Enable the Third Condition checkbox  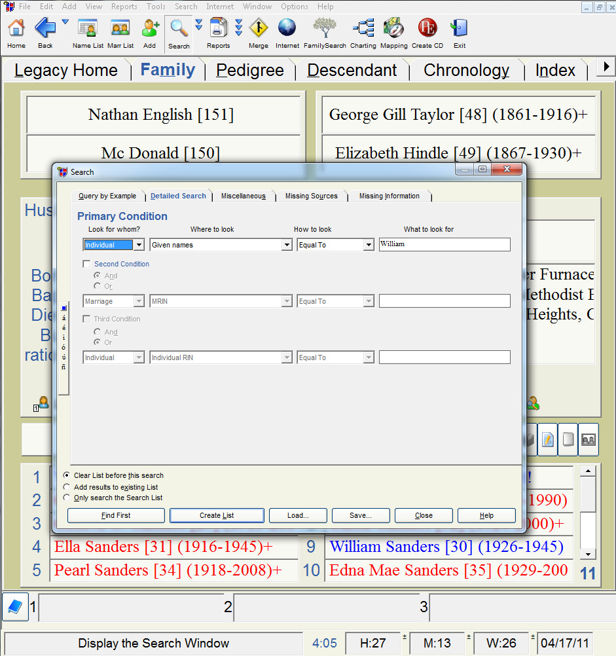[x=86, y=319]
